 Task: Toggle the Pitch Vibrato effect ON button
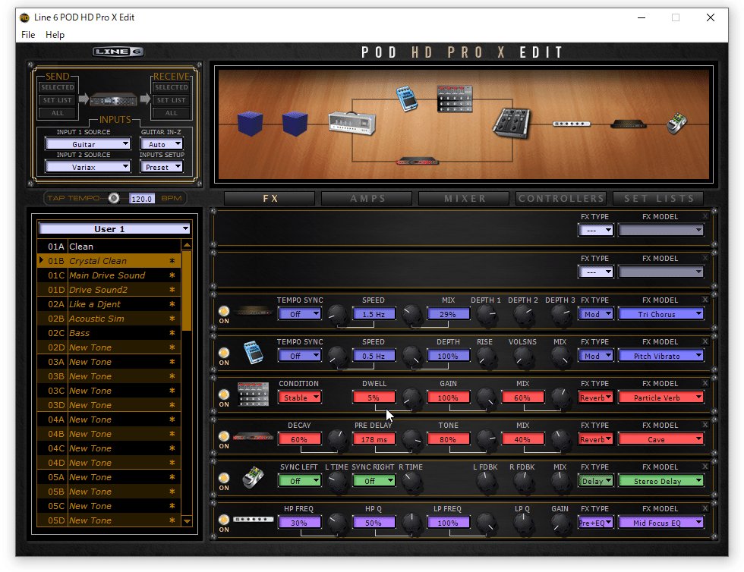[x=223, y=353]
